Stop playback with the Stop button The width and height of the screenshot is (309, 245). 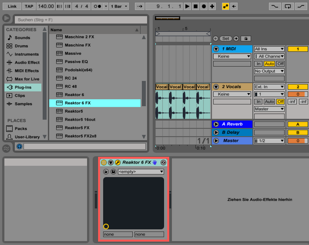[196, 6]
